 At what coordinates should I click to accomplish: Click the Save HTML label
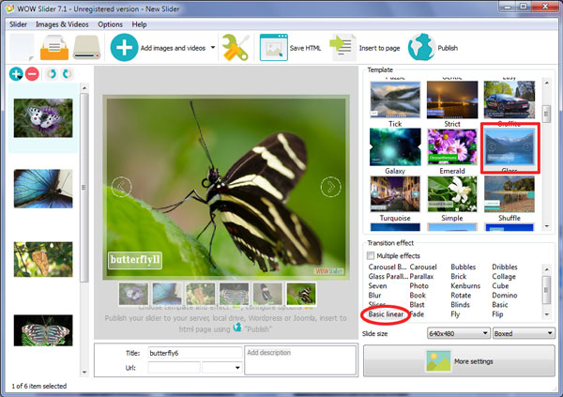[x=305, y=48]
